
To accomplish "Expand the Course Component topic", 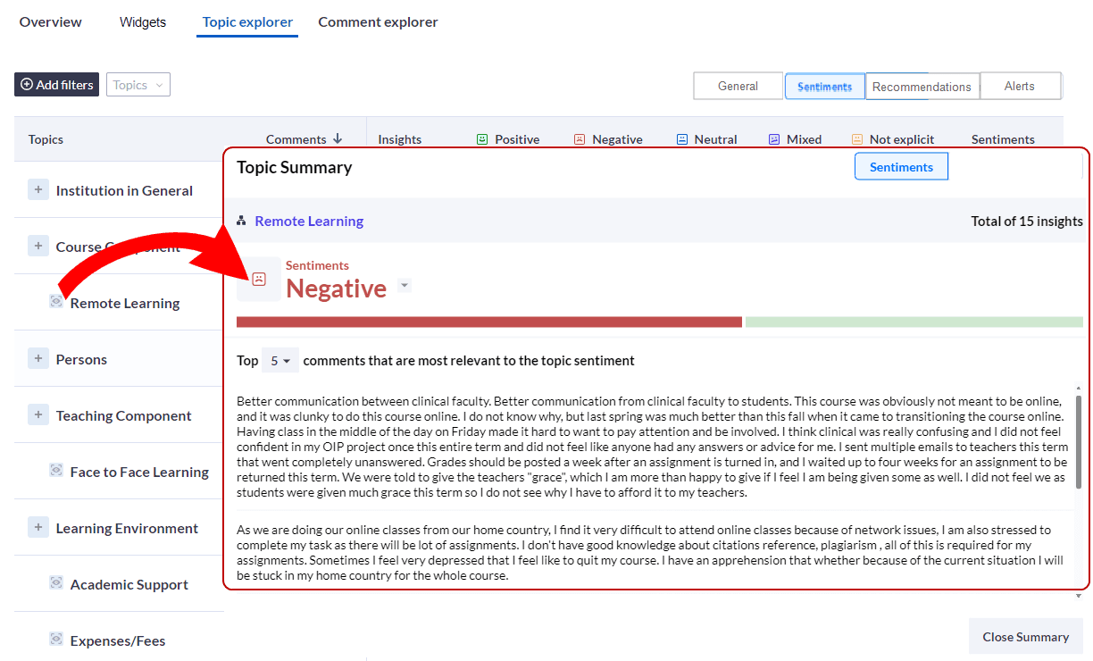I will (x=38, y=246).
